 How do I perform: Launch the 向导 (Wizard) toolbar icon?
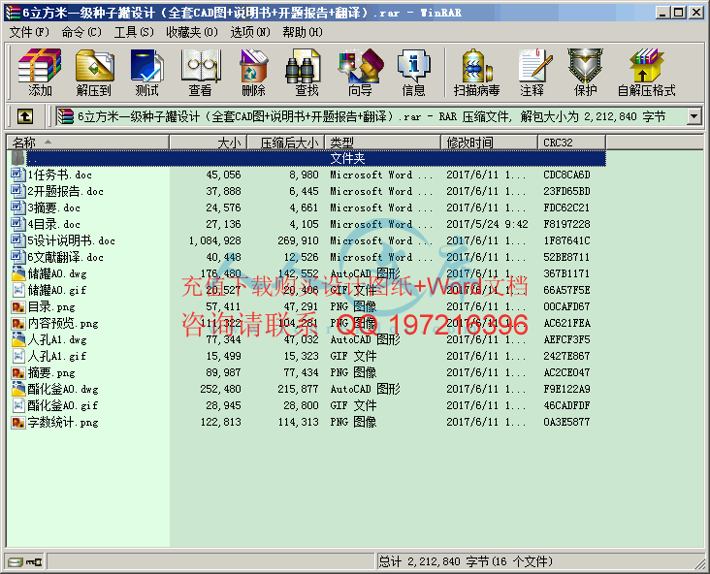click(361, 73)
